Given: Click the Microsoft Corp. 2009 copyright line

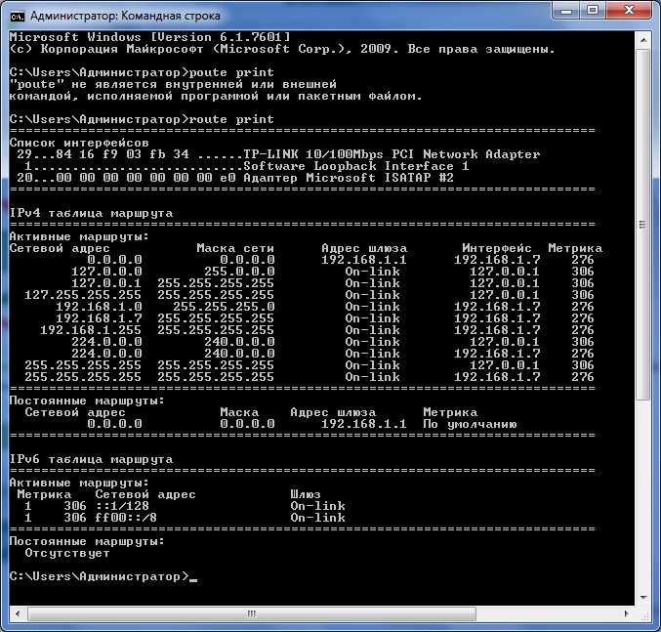Looking at the screenshot, I should tap(282, 49).
